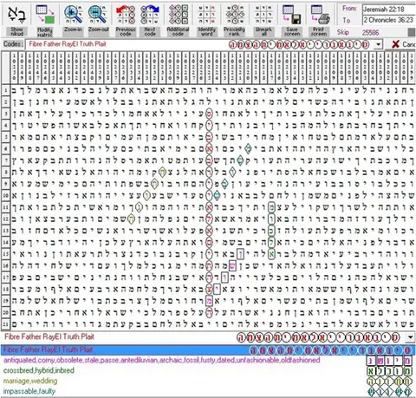Screen dimensions: 416x398
Task: Click matrix row header 1
Action: [5, 90]
